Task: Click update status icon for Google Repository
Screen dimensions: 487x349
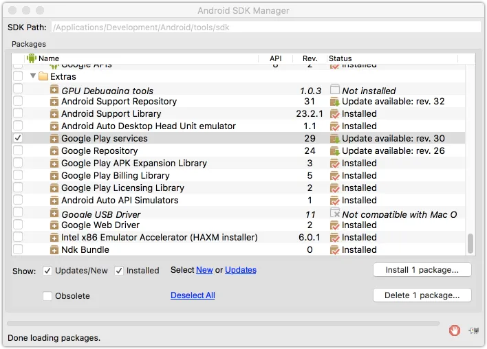Action: pos(335,151)
